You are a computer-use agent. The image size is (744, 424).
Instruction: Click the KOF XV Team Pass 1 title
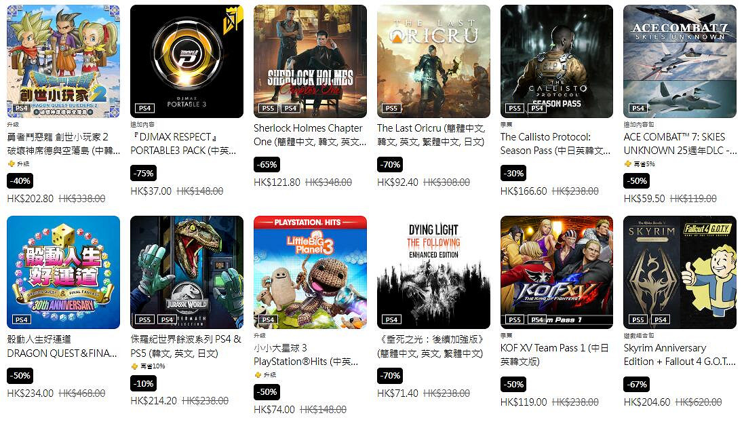pyautogui.click(x=554, y=355)
